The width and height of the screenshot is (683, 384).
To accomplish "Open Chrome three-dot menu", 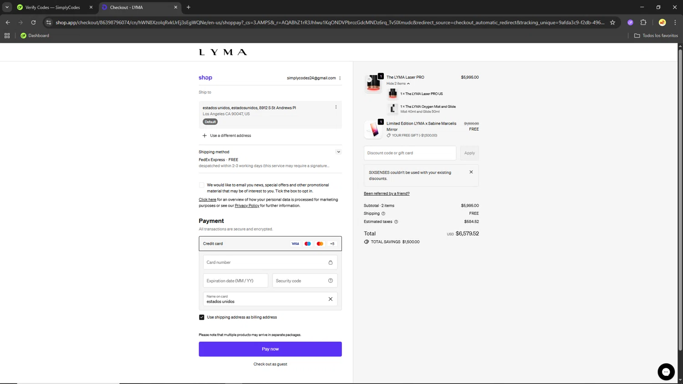I will (x=675, y=22).
